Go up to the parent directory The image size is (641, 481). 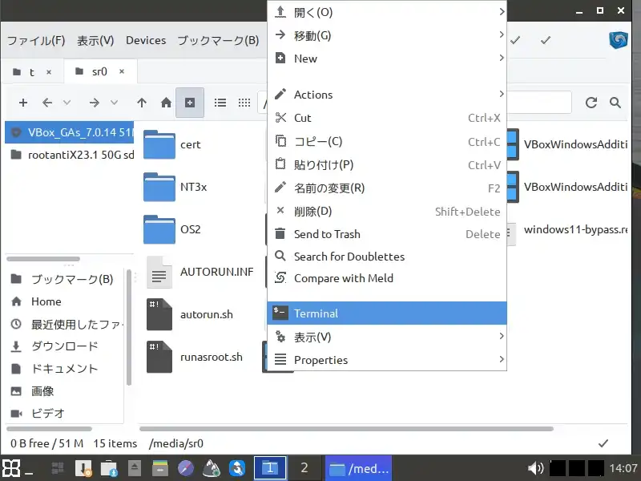(x=142, y=103)
